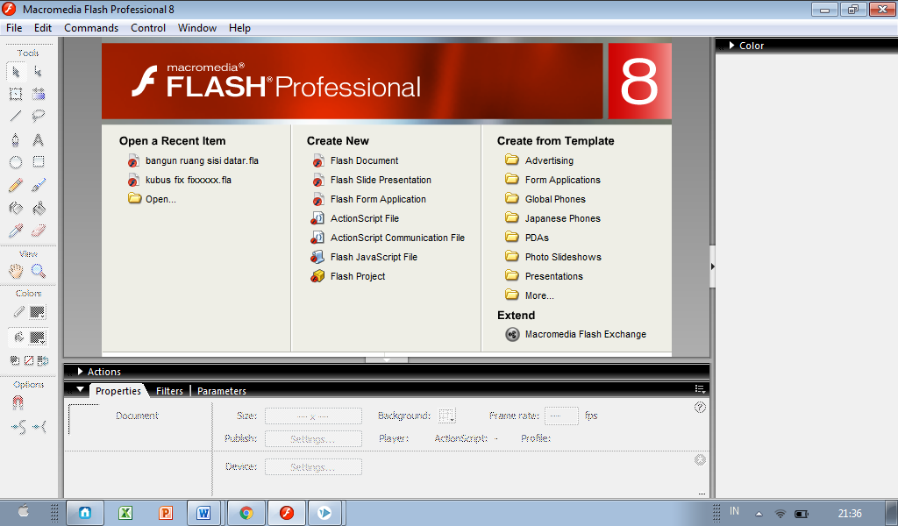Open the Stroke color swatch
898x526 pixels.
click(37, 312)
